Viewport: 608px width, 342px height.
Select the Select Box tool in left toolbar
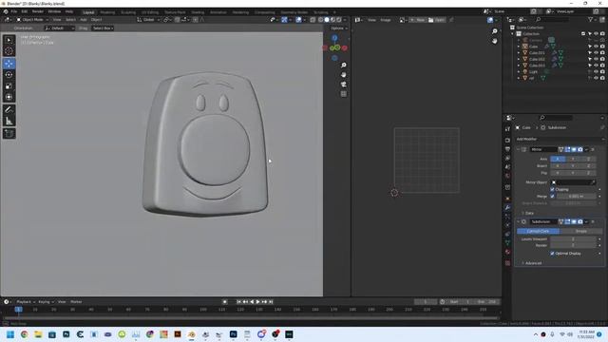(9, 40)
